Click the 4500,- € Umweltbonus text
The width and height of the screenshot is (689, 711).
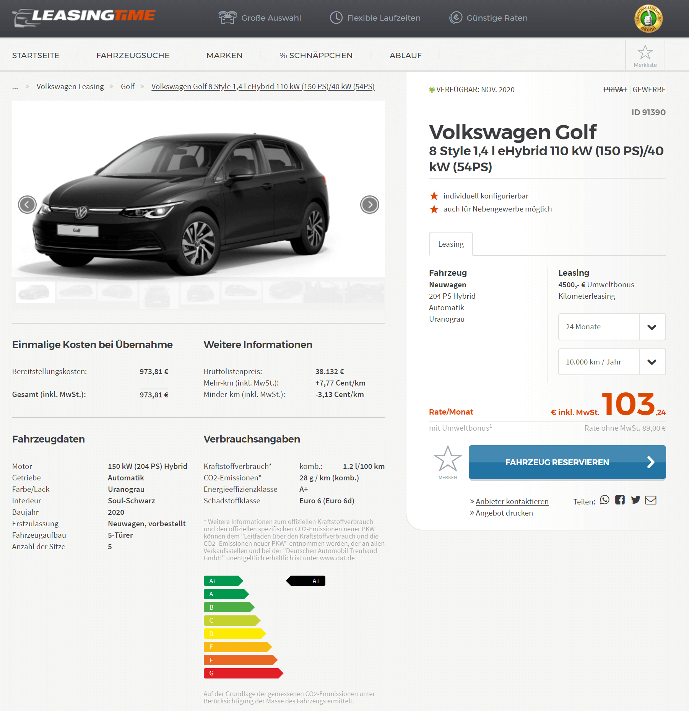click(x=596, y=285)
